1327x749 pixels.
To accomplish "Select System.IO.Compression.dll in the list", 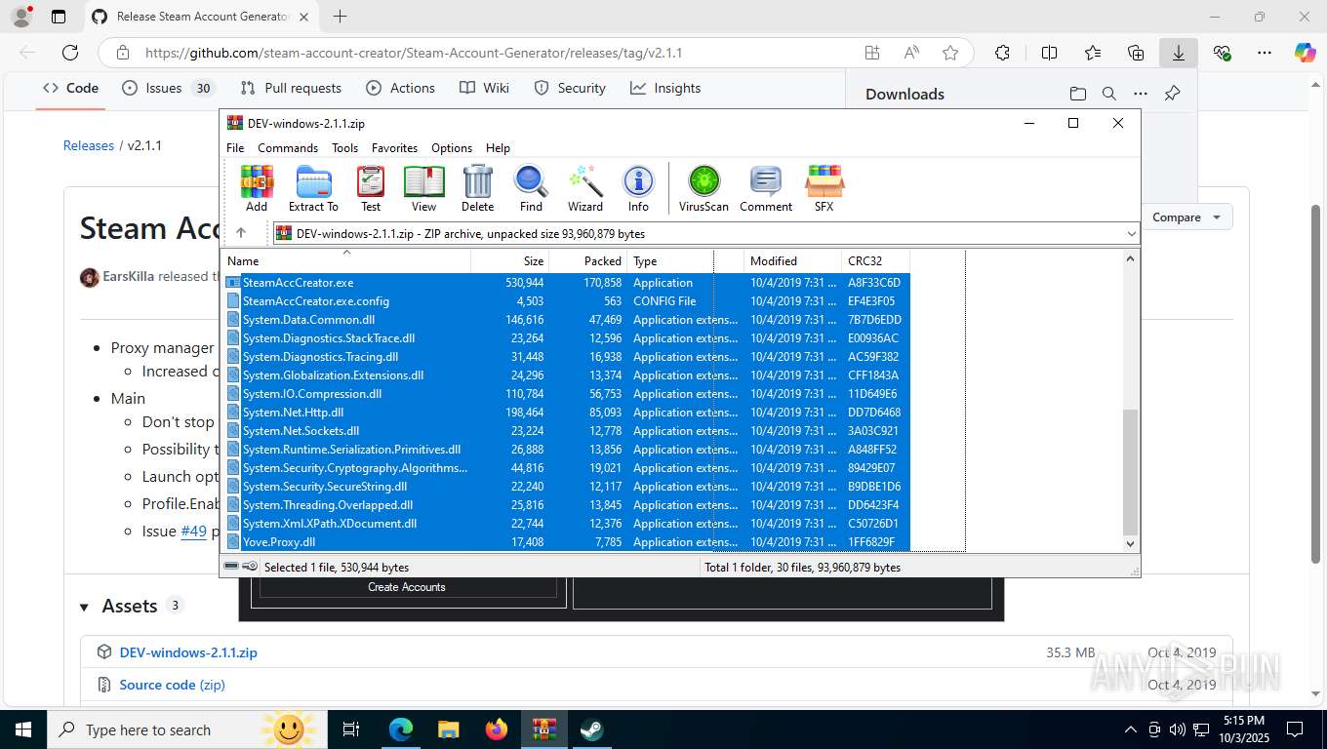I will pos(566,394).
